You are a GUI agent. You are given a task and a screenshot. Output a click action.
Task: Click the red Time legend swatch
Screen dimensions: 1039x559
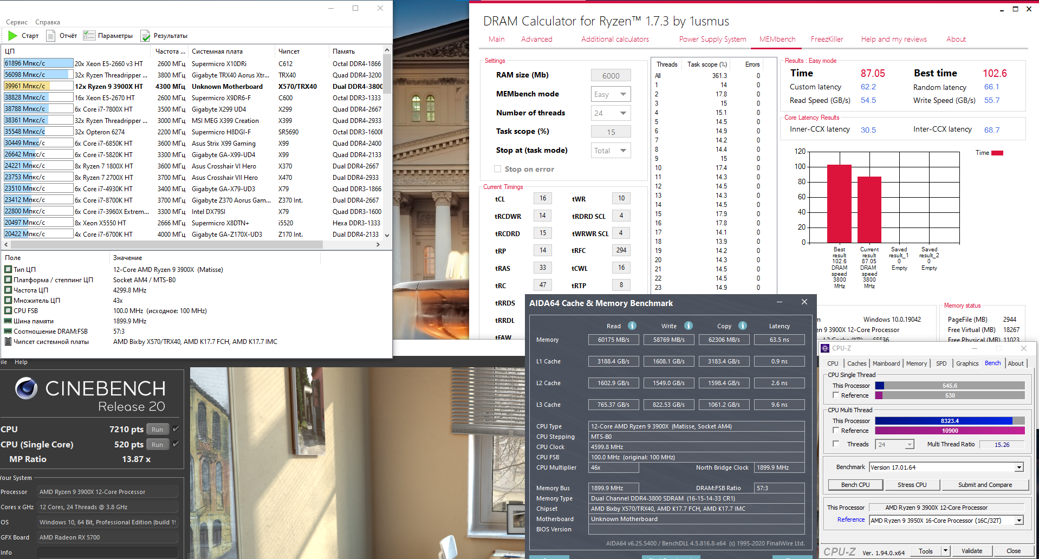997,153
